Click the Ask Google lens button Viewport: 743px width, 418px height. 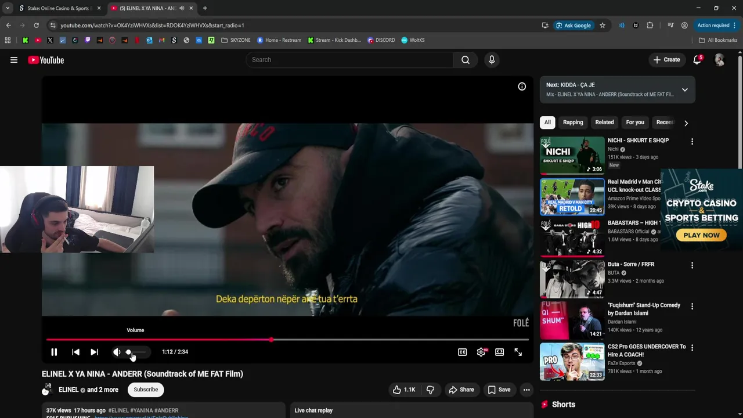pyautogui.click(x=574, y=25)
